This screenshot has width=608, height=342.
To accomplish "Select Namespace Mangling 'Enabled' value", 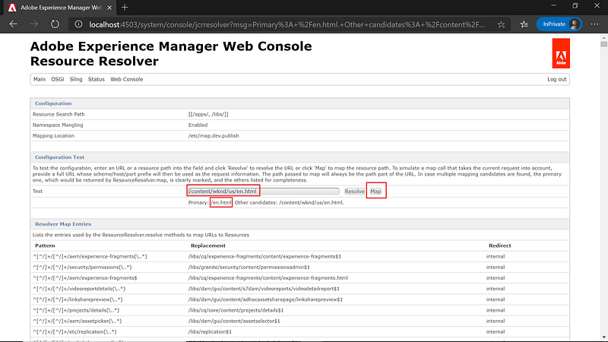I will (198, 125).
